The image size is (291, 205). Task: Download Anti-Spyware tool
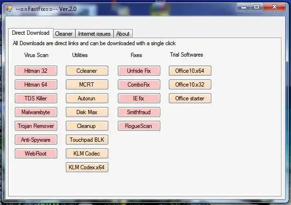point(36,140)
